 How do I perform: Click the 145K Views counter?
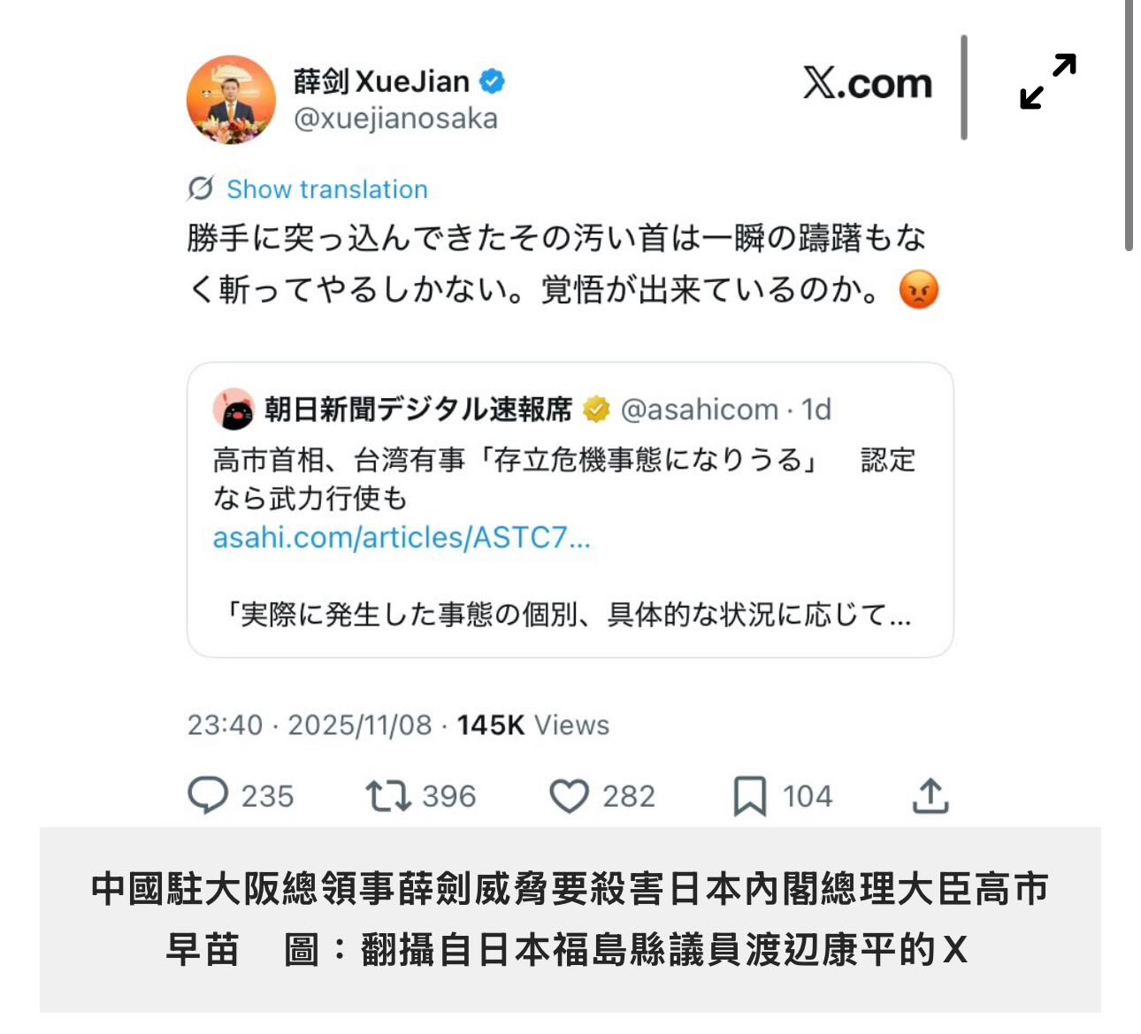(x=533, y=725)
